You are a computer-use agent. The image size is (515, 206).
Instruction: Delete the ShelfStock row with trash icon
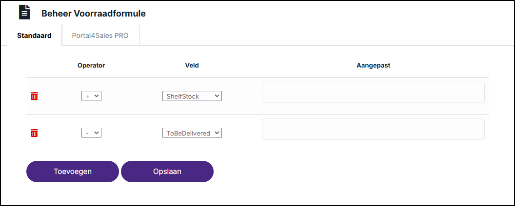[34, 96]
